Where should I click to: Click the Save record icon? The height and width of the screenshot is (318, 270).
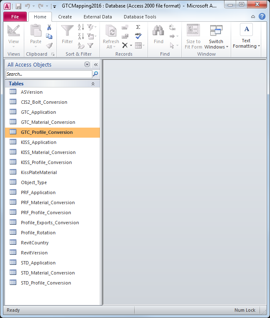click(x=125, y=36)
